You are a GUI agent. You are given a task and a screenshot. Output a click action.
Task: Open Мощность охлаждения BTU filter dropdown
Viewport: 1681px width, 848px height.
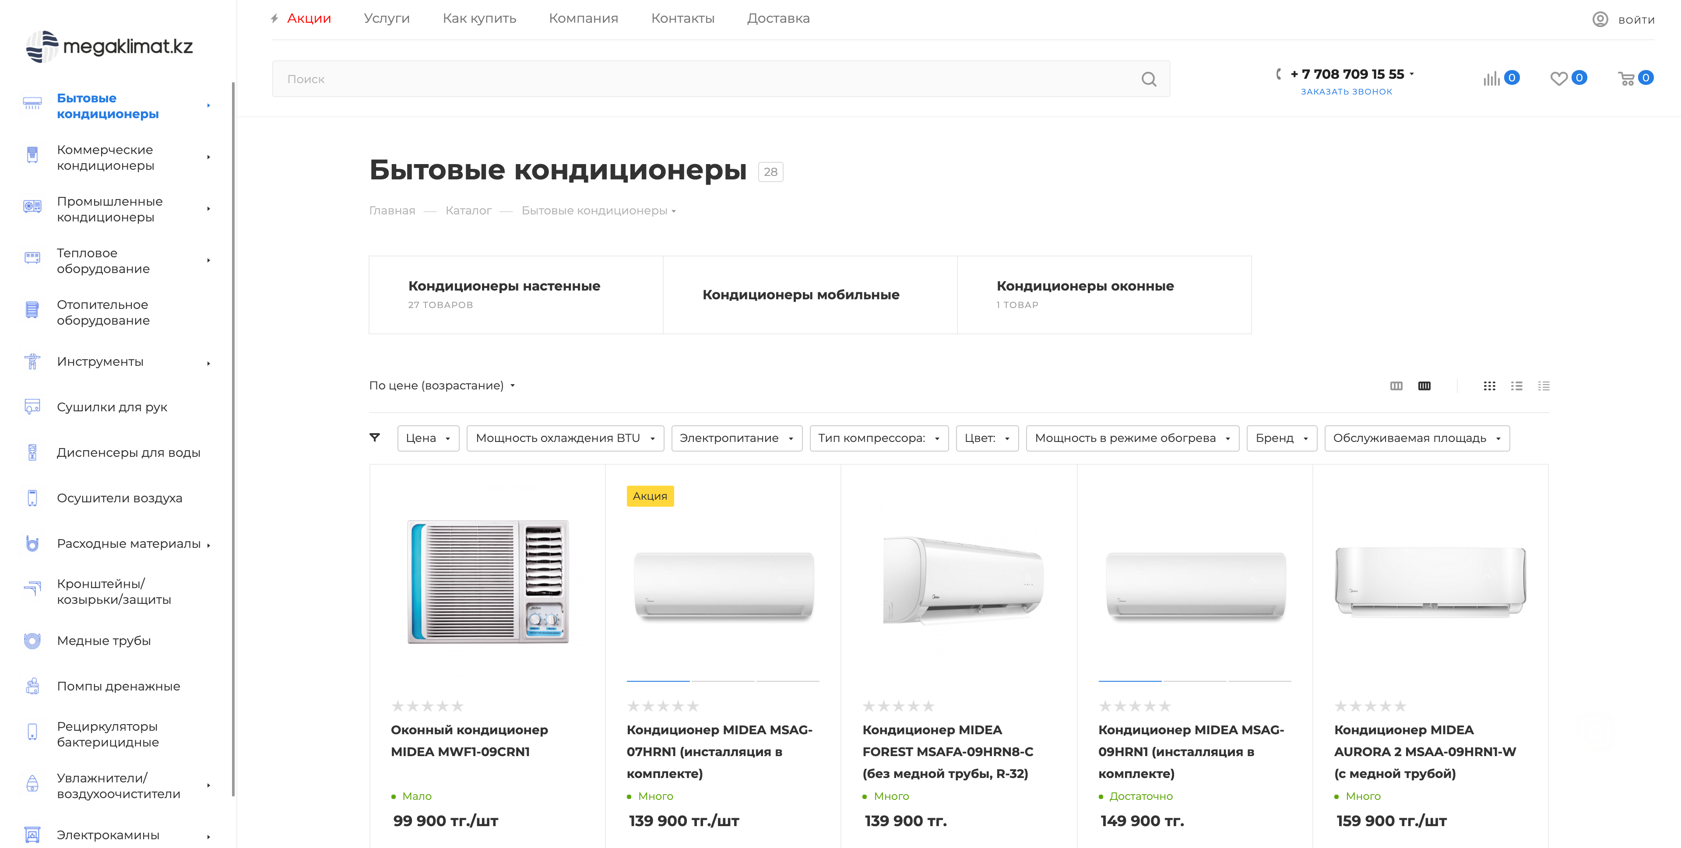(565, 438)
